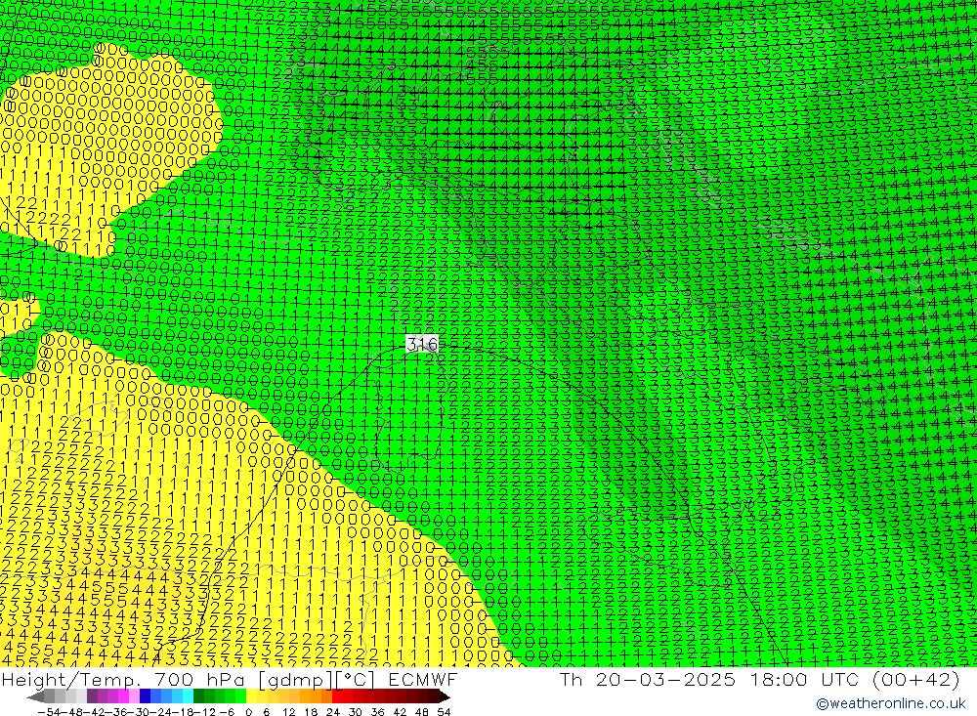Click the '54' legend value at scale end
Screen dimensions: 977x716
pos(444,712)
